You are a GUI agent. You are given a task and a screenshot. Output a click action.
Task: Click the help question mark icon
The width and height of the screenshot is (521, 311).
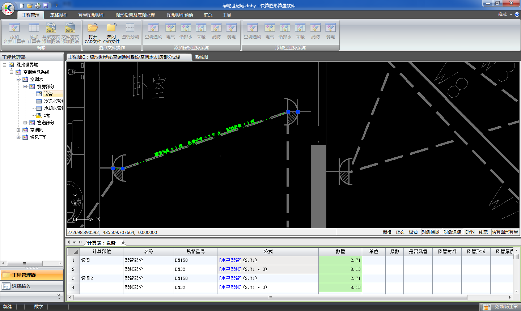pos(517,14)
